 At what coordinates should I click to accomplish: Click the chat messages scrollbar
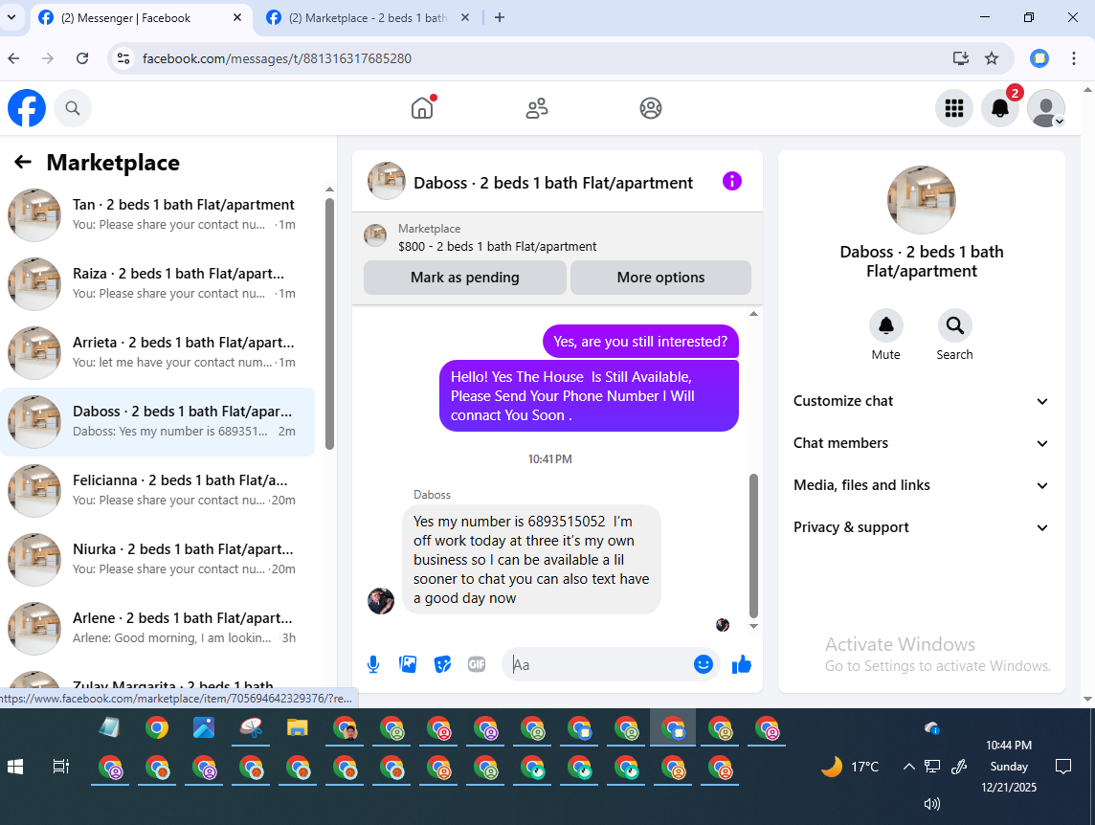tap(753, 545)
